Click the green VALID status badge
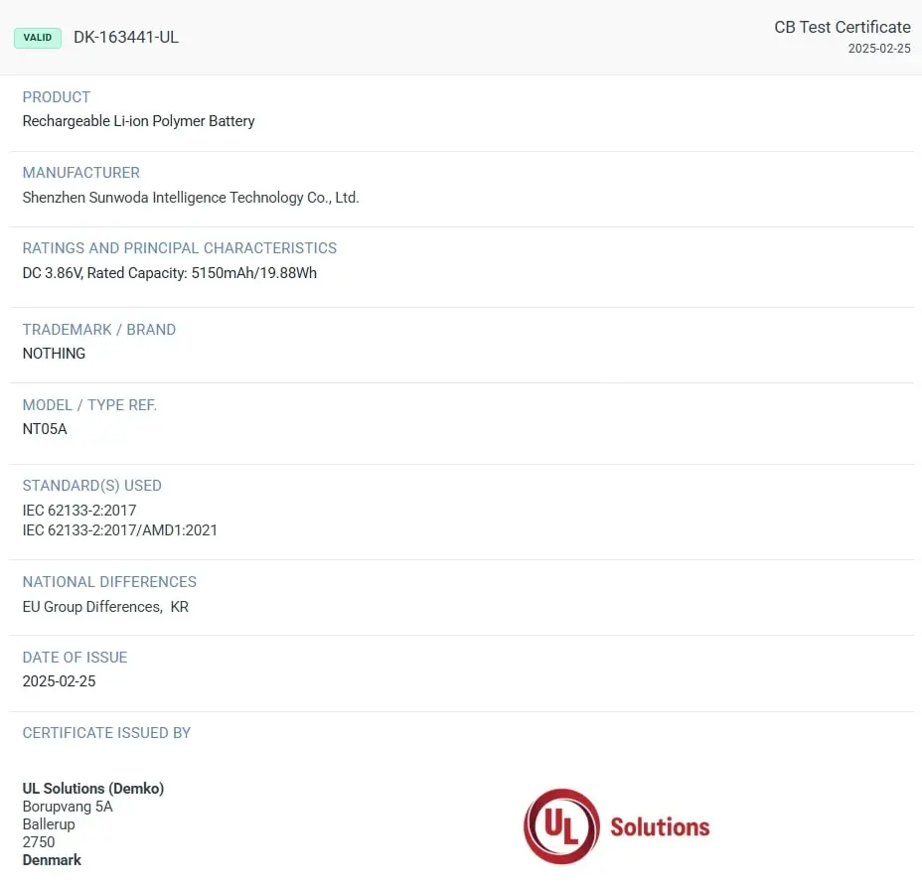This screenshot has width=922, height=890. pos(38,38)
